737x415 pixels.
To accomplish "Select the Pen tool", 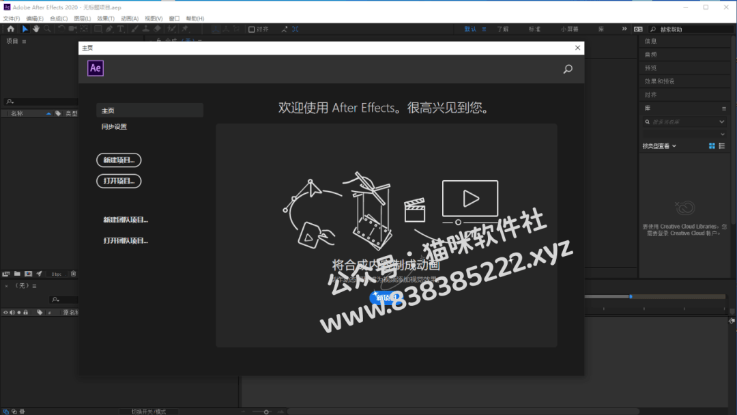I will pyautogui.click(x=109, y=29).
